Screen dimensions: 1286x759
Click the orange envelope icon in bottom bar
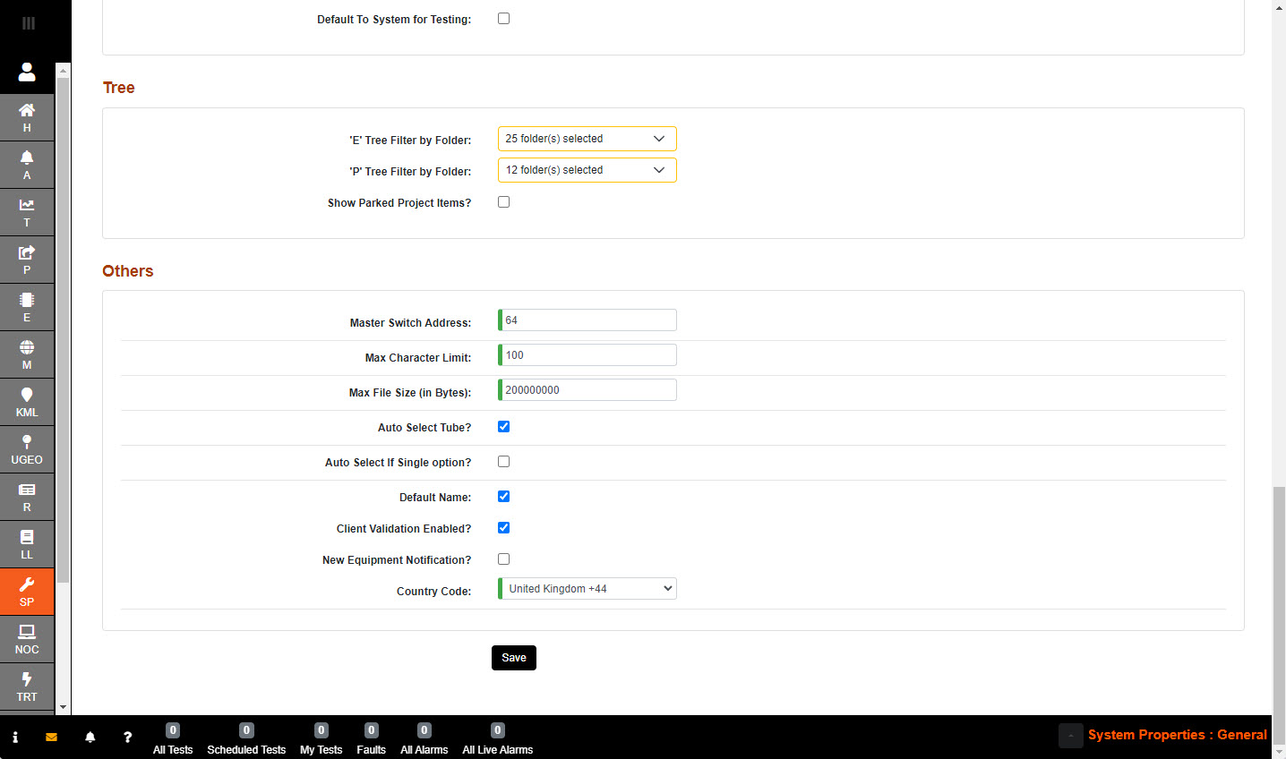pos(51,738)
